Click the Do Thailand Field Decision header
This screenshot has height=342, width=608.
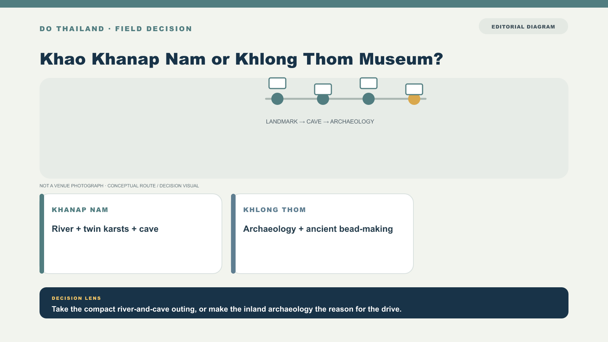coord(116,29)
